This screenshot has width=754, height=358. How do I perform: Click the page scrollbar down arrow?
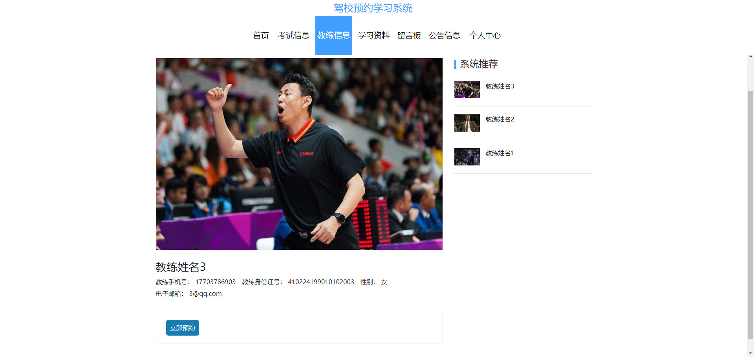[750, 353]
